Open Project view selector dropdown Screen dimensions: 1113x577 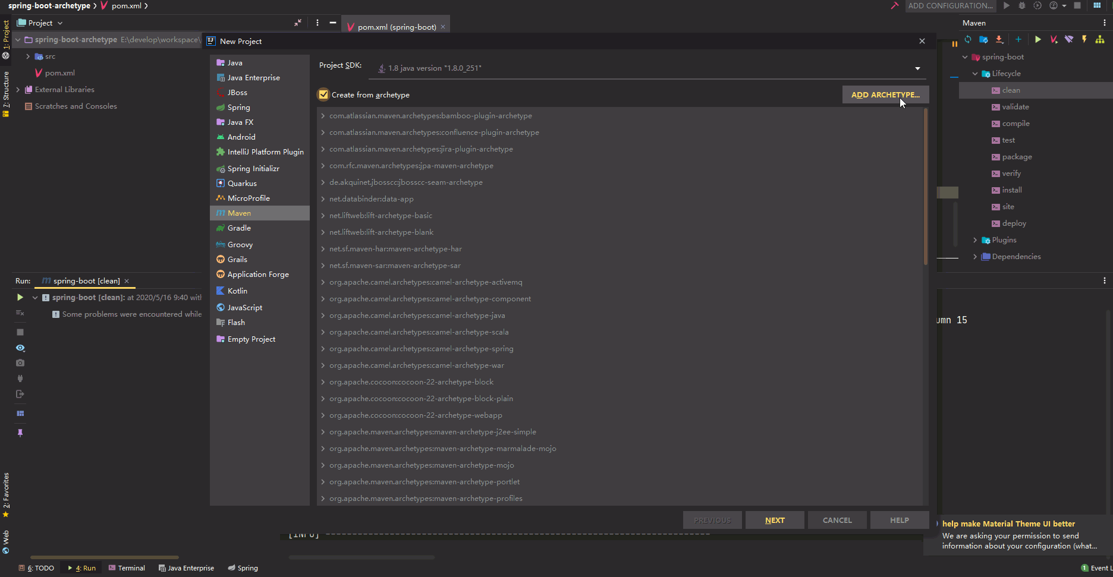pos(40,23)
